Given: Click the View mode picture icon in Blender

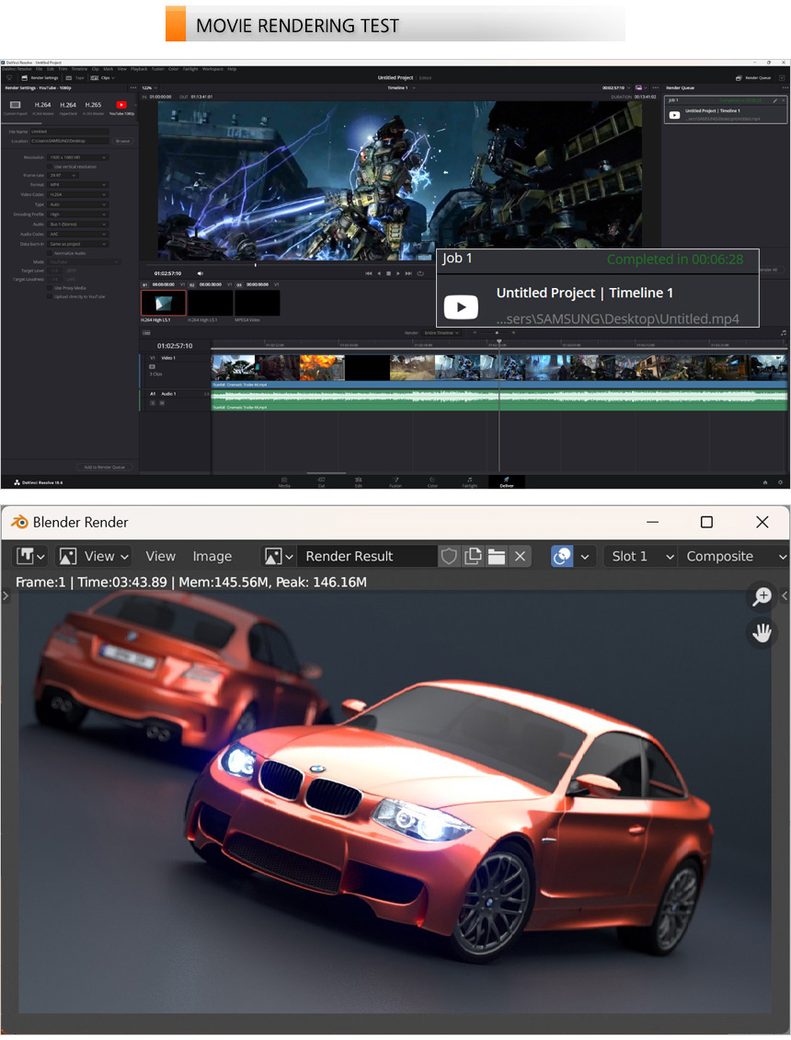Looking at the screenshot, I should [x=68, y=557].
